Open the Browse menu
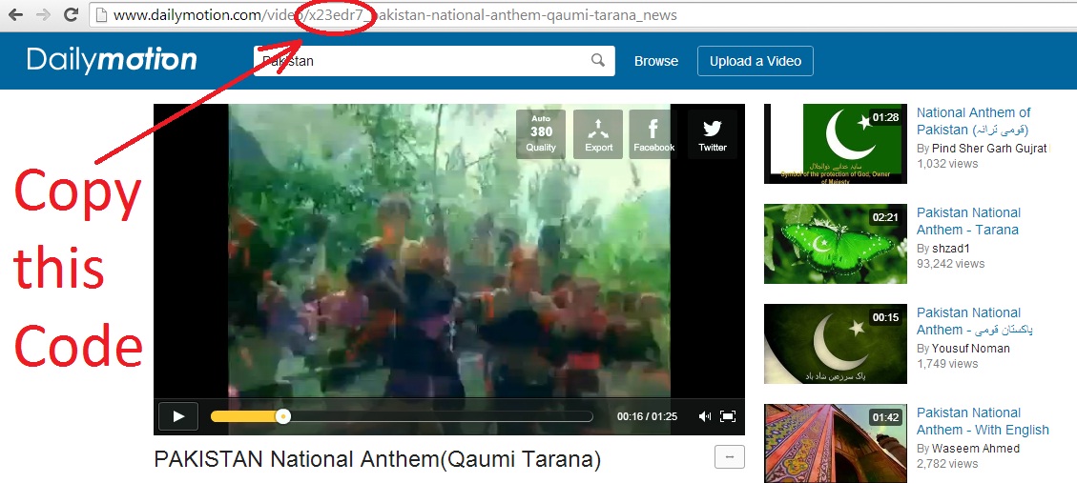 point(656,61)
